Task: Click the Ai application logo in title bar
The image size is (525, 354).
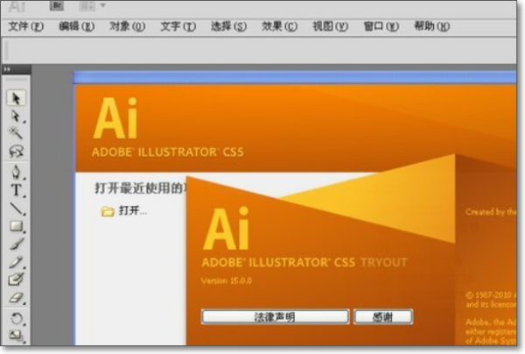Action: [x=17, y=7]
